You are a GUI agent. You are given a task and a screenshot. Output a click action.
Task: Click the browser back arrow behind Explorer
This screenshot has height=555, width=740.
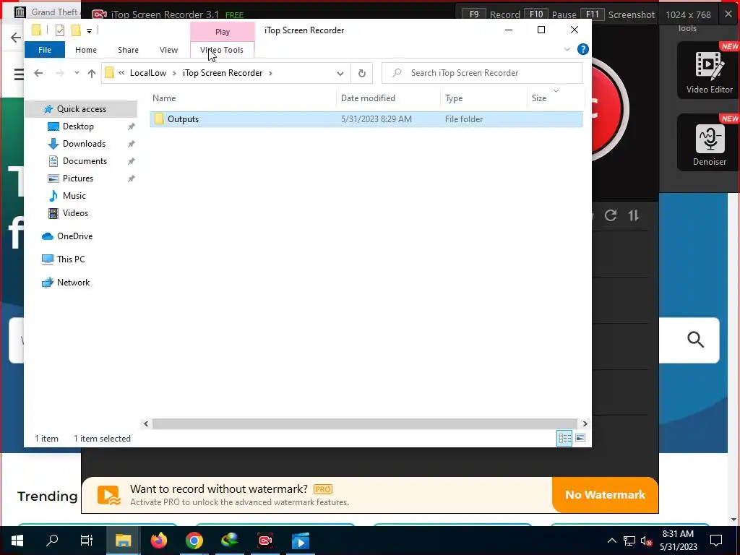pyautogui.click(x=16, y=38)
